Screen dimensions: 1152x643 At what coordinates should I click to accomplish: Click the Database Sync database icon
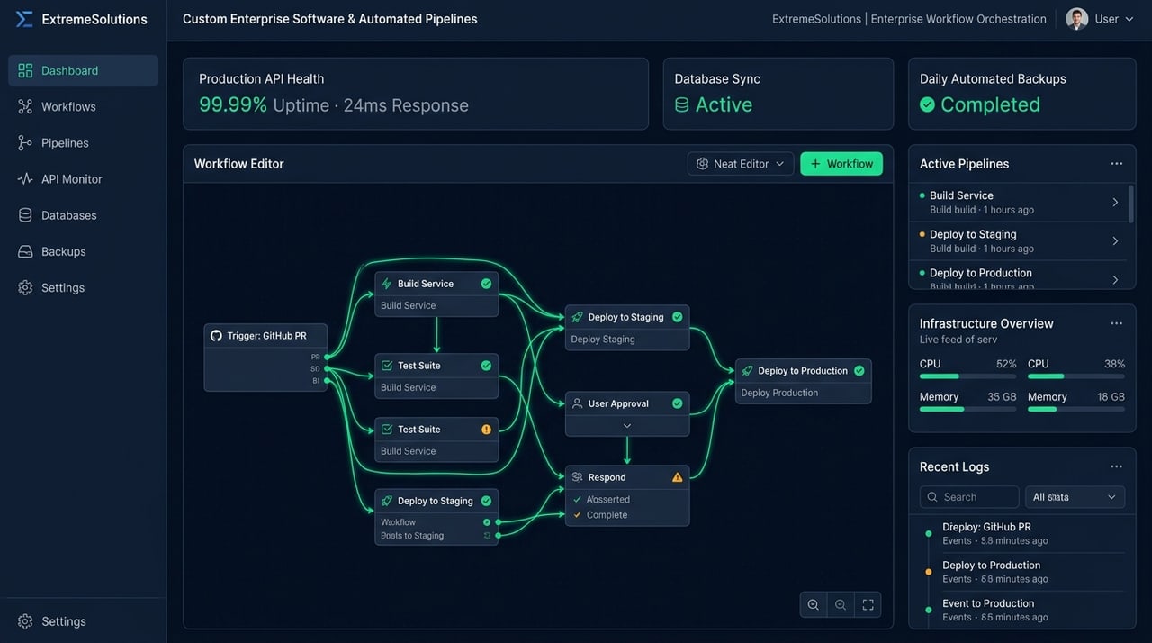click(x=682, y=104)
